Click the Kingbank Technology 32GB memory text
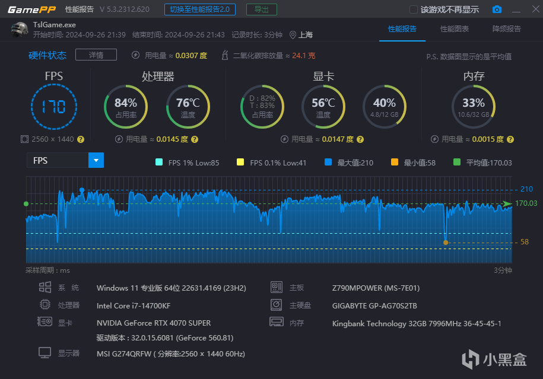543x379 pixels. 417,324
